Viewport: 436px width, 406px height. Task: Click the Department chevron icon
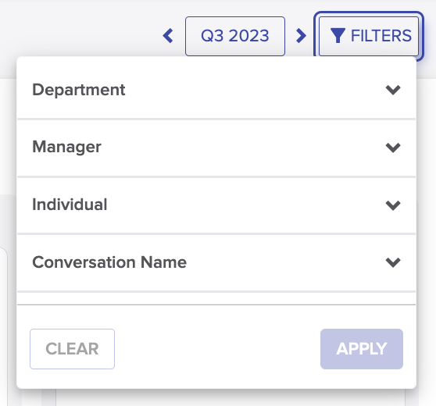393,90
